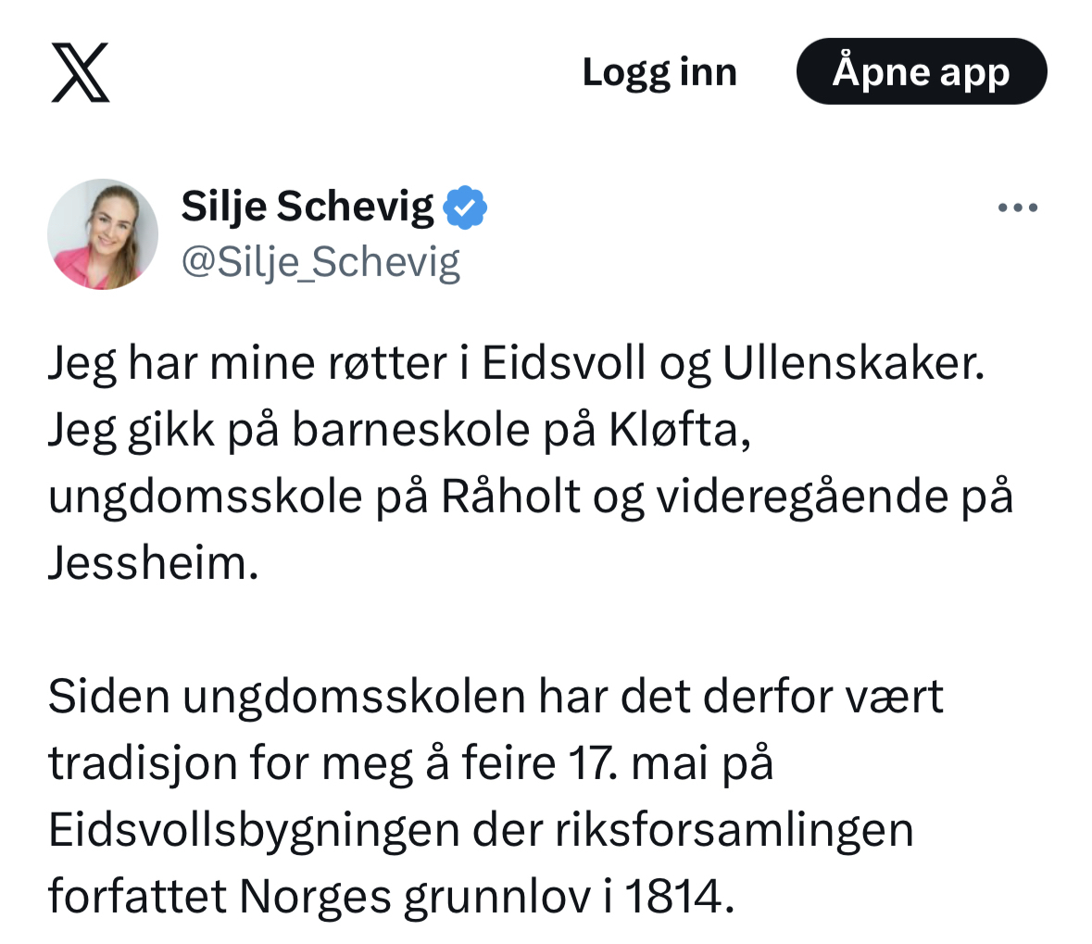This screenshot has height=944, width=1092.
Task: Click the word Ullenskaker in the post
Action: [852, 363]
